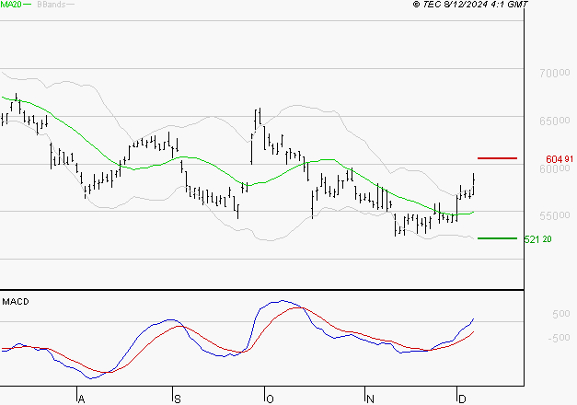Click the TEC 8/12/2024 copyright text
The width and height of the screenshot is (577, 405).
point(470,5)
